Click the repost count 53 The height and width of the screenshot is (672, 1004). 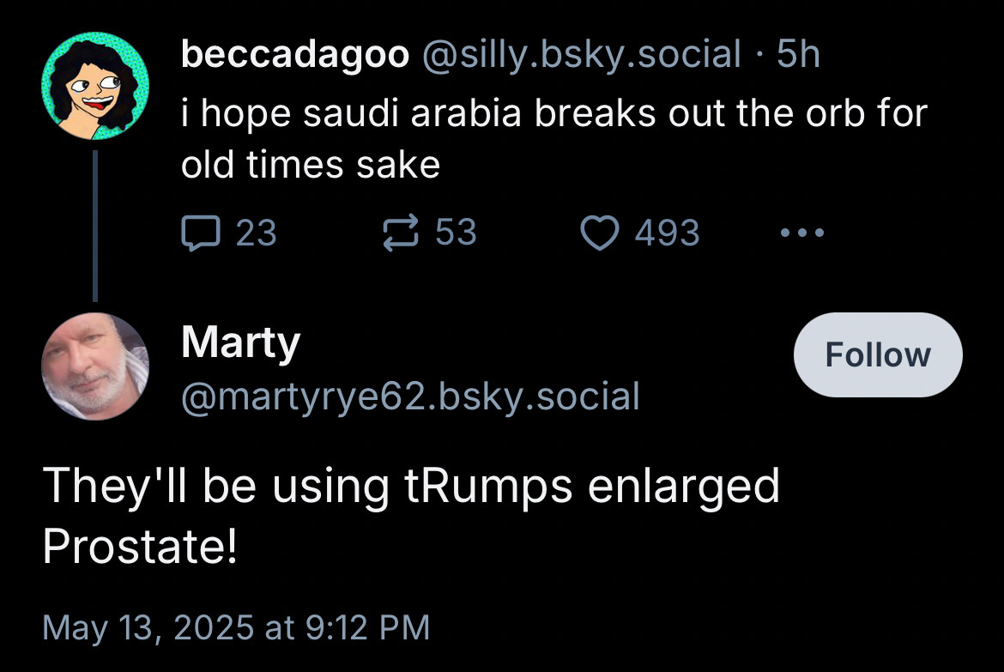456,233
